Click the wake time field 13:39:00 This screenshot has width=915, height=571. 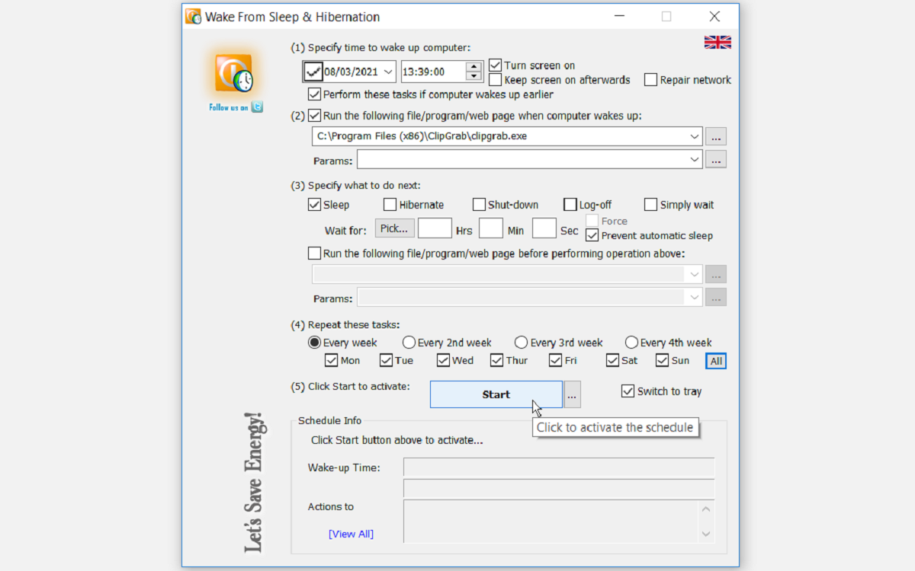[433, 72]
